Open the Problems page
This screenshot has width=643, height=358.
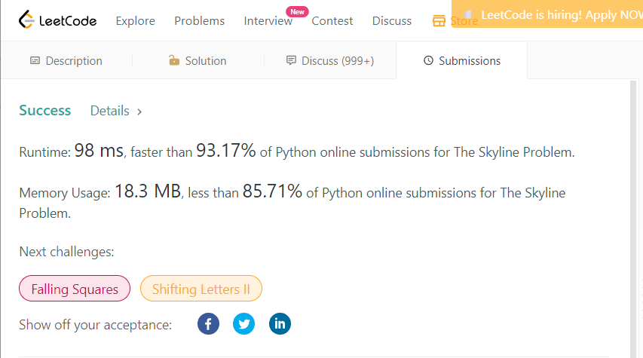click(x=199, y=21)
